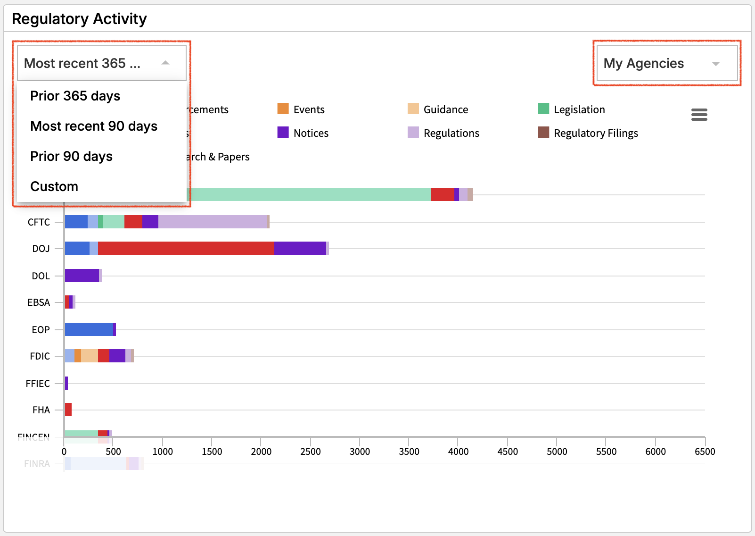Click the lavender Regulations segment of CFTC bar
Image resolution: width=755 pixels, height=536 pixels.
click(x=212, y=222)
